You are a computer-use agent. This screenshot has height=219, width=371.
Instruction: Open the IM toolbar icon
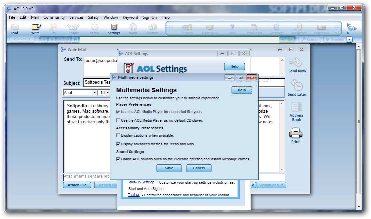[53, 29]
